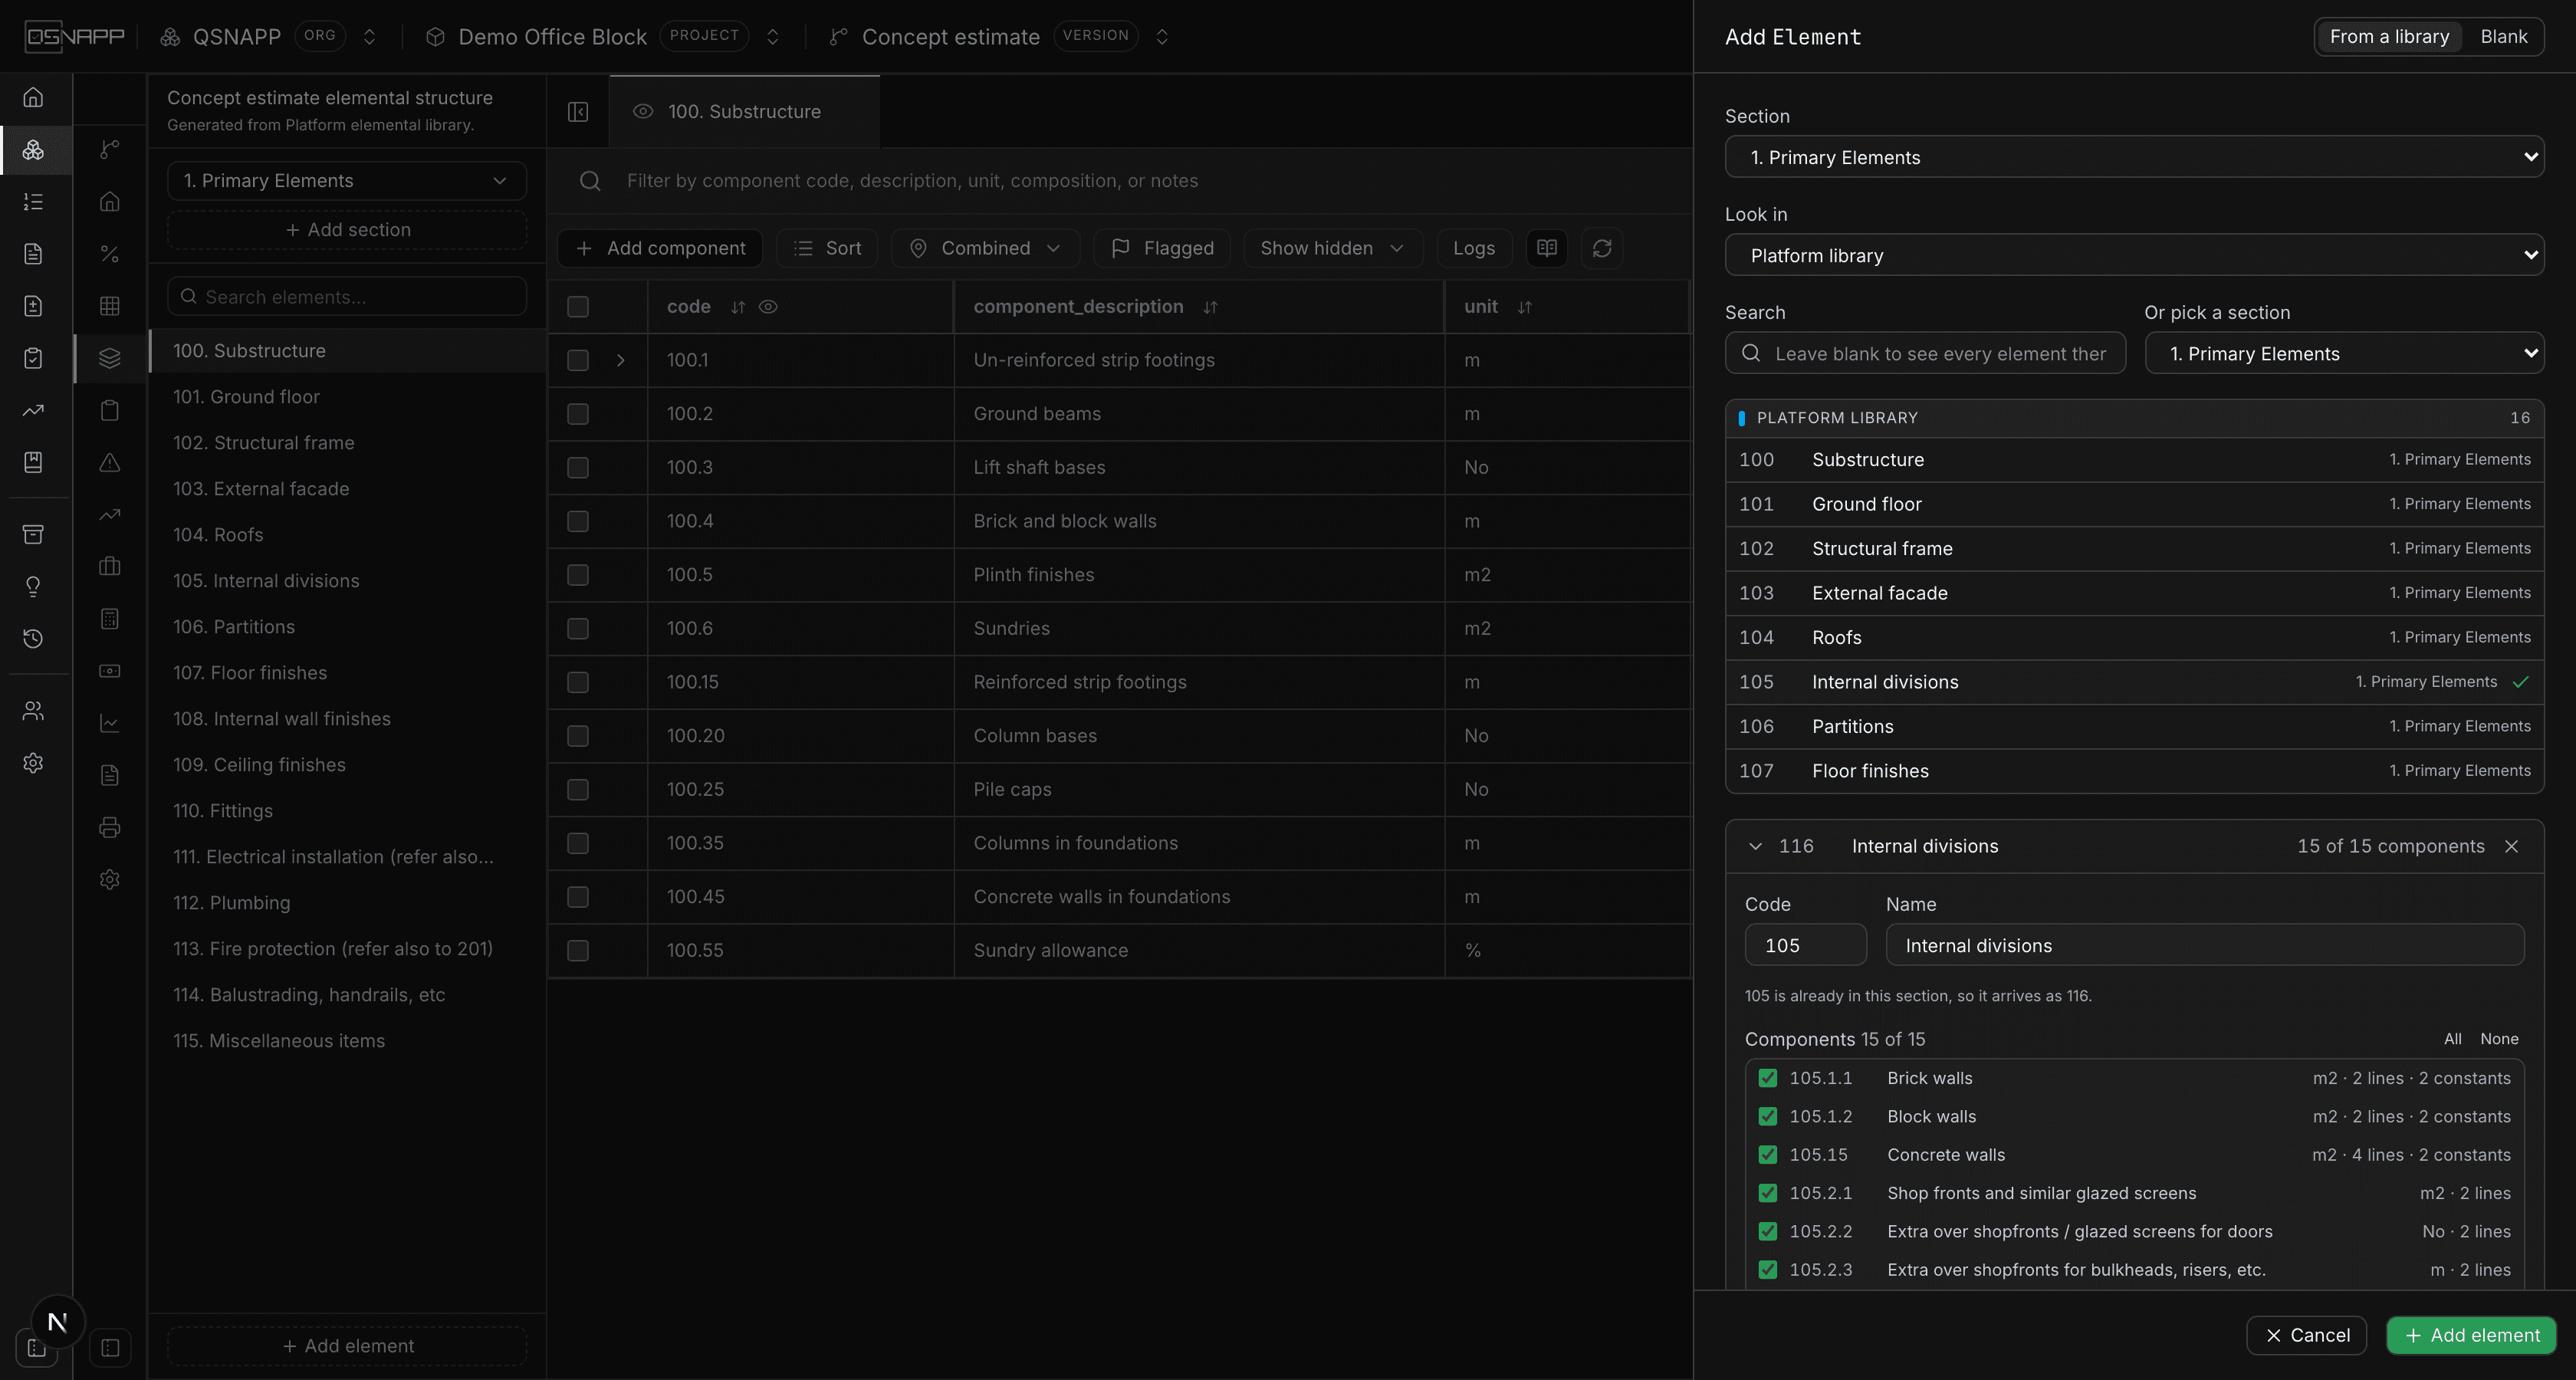Viewport: 2576px width, 1380px height.
Task: Click the green Add element button
Action: pos(2471,1335)
